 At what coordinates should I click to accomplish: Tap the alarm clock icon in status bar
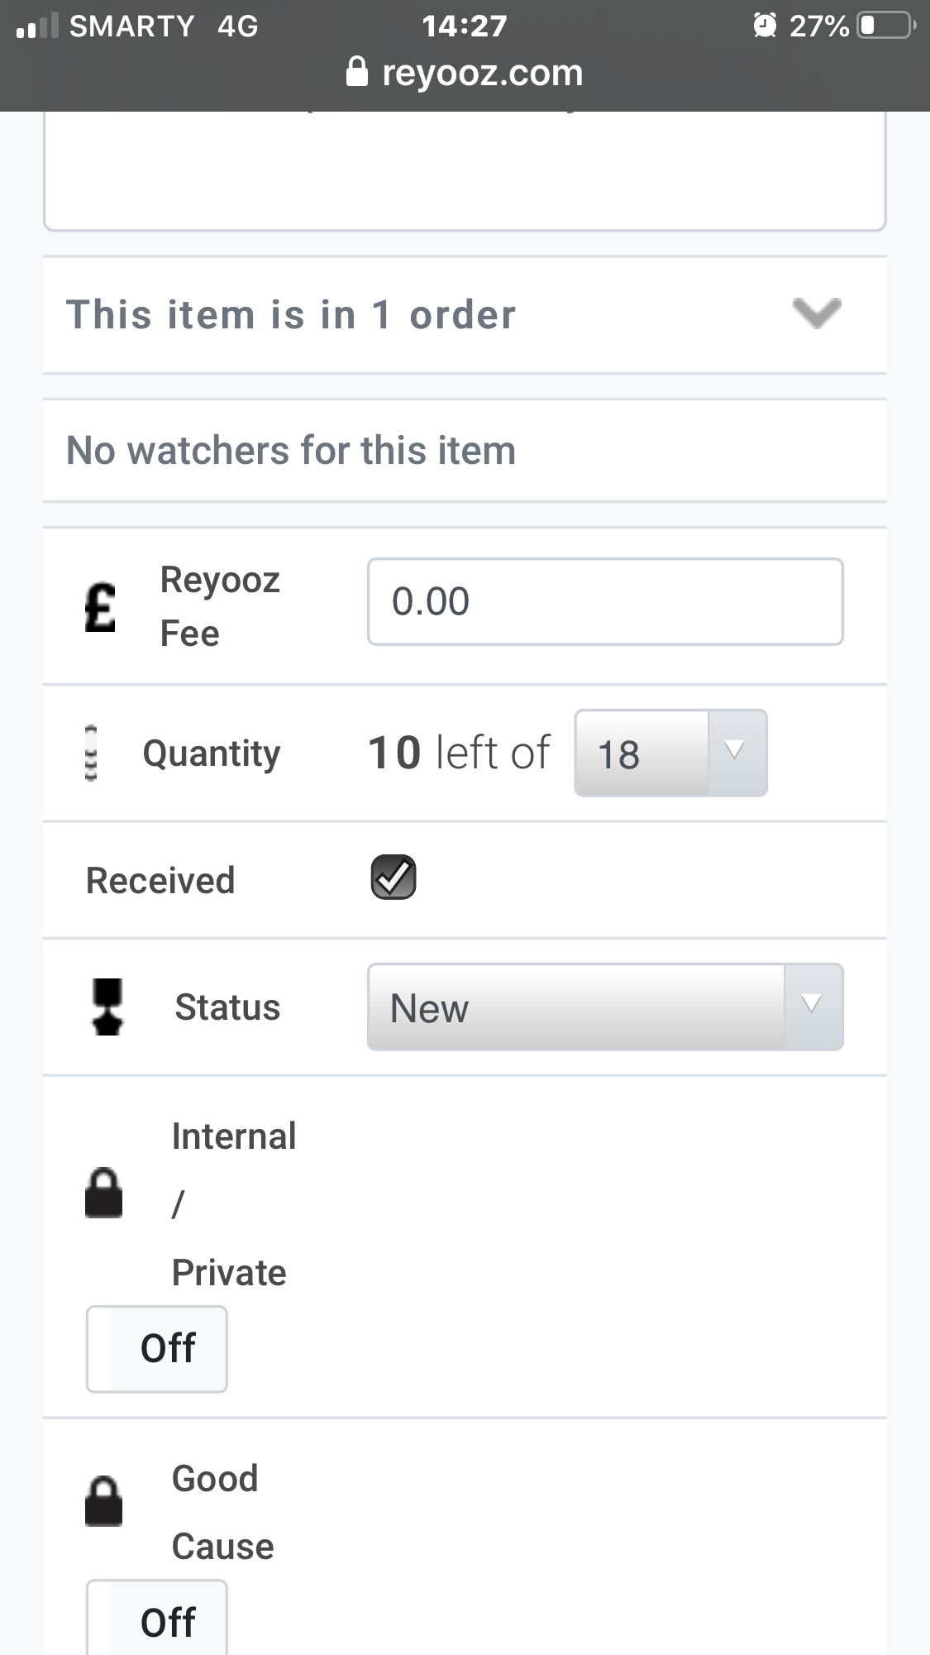point(765,26)
